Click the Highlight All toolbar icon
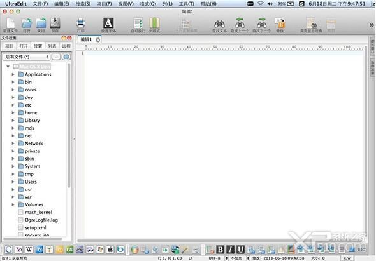This screenshot has width=376, height=261. [x=311, y=23]
